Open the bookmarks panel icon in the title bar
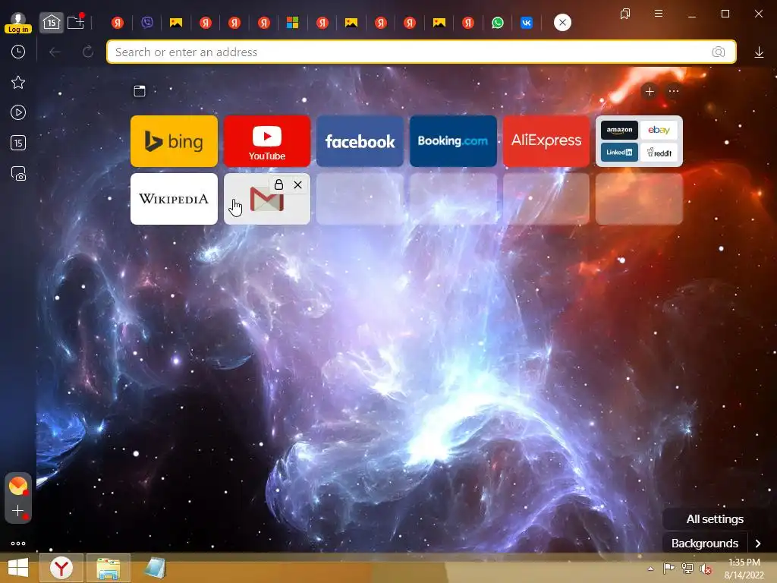This screenshot has width=777, height=583. coord(625,14)
